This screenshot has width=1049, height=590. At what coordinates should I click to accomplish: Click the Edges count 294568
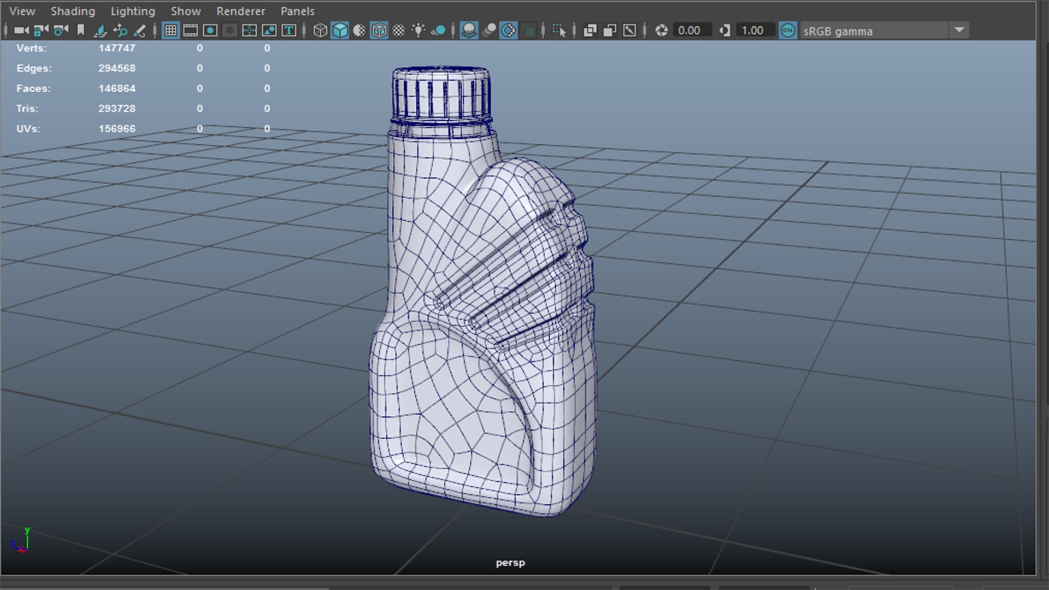point(117,68)
